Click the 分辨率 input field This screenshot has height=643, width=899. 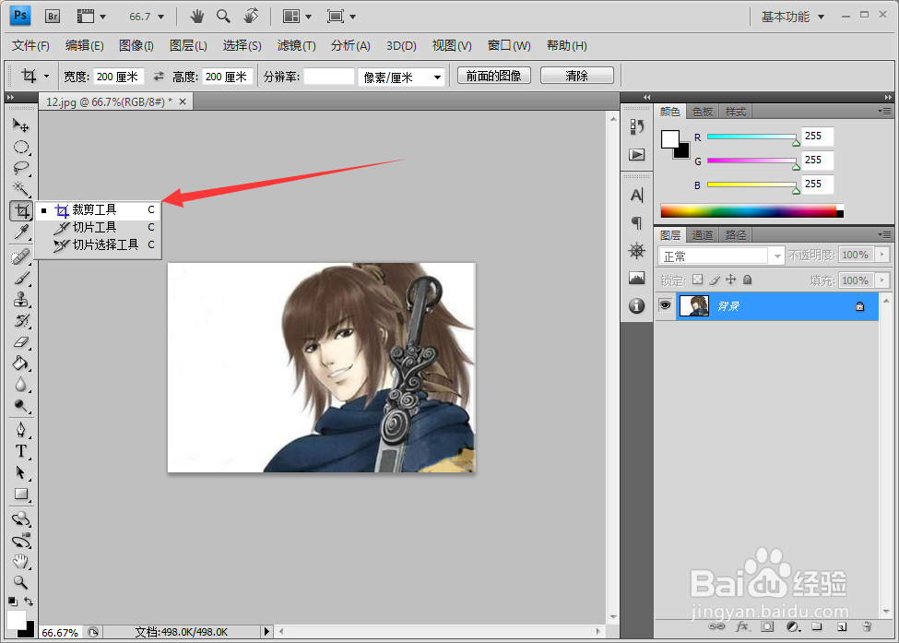pyautogui.click(x=328, y=77)
